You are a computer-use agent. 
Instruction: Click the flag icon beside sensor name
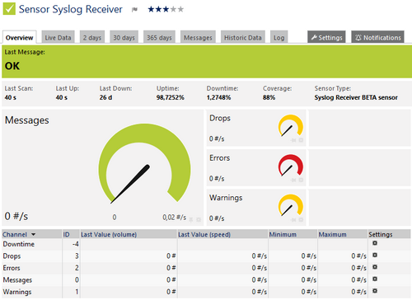[x=134, y=10]
